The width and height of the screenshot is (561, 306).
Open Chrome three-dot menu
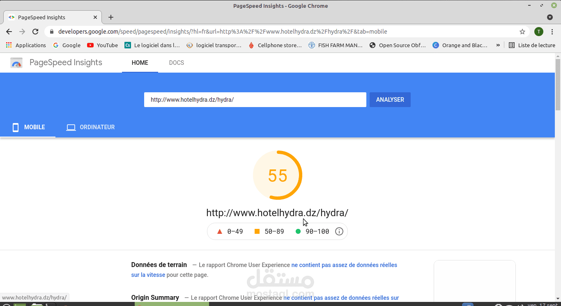tap(552, 32)
